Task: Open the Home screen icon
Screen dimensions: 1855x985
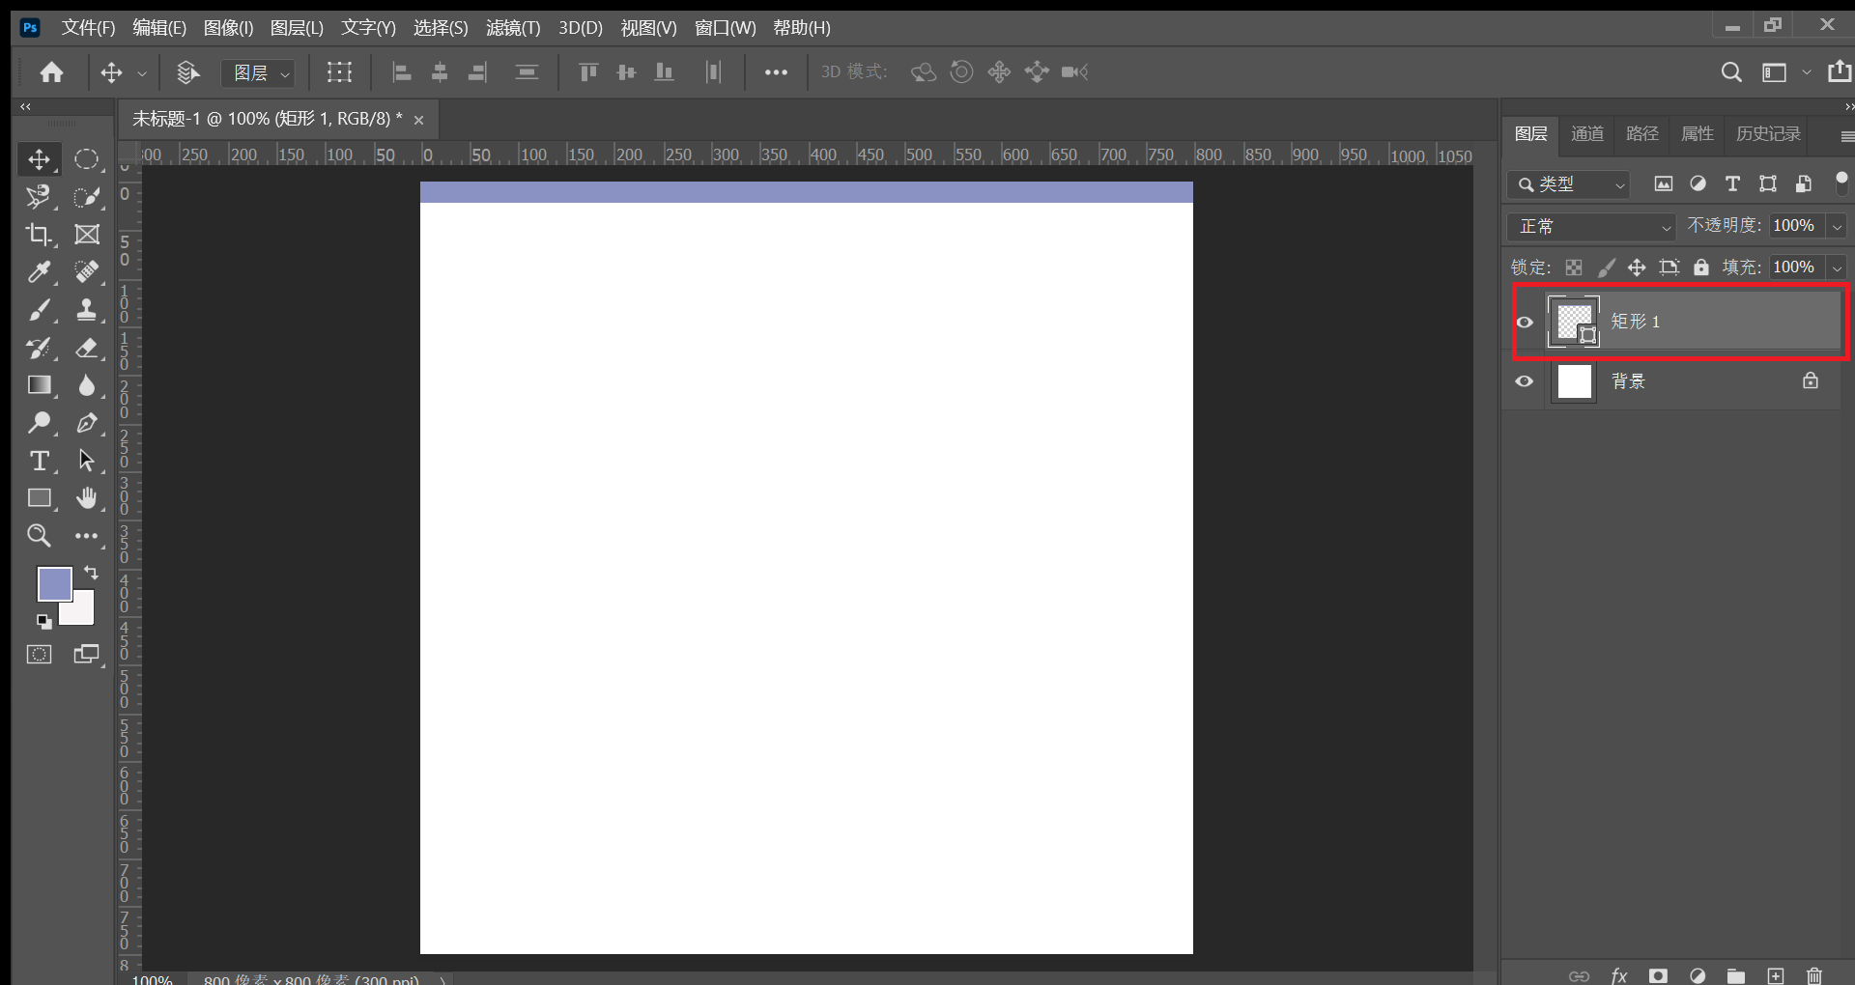Action: (x=52, y=72)
